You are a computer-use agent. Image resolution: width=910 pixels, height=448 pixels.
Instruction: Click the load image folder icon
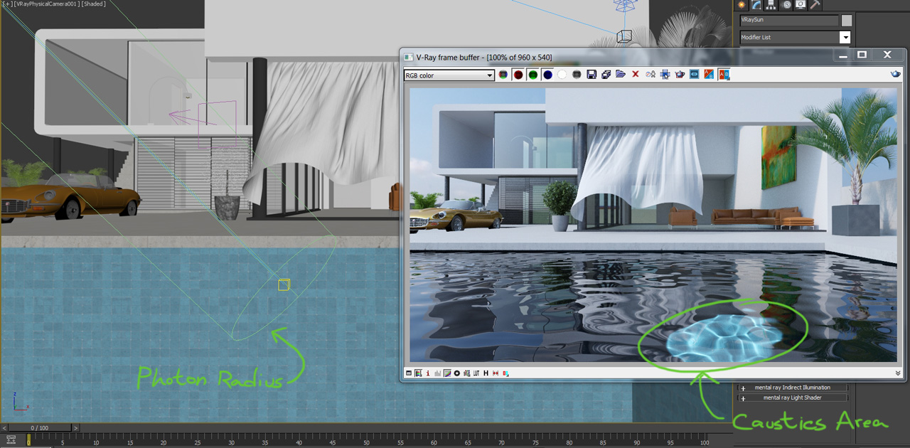tap(621, 75)
